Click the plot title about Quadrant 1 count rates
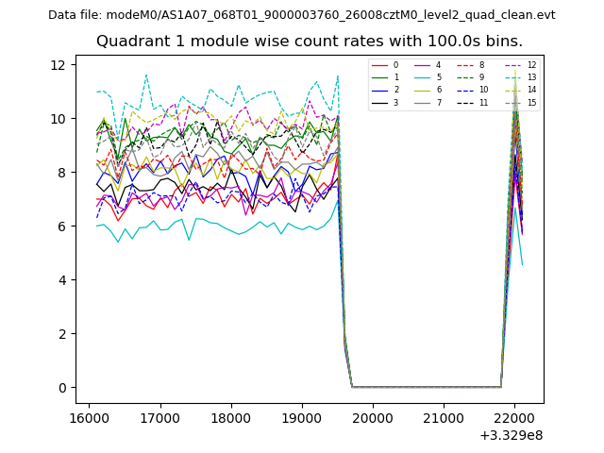This screenshot has width=604, height=453. pyautogui.click(x=309, y=42)
